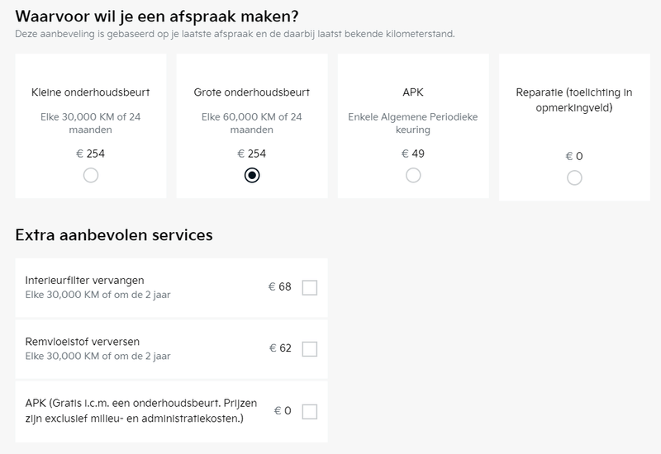Click 'Enkele Algemene Periodieke keuring' description

[413, 123]
